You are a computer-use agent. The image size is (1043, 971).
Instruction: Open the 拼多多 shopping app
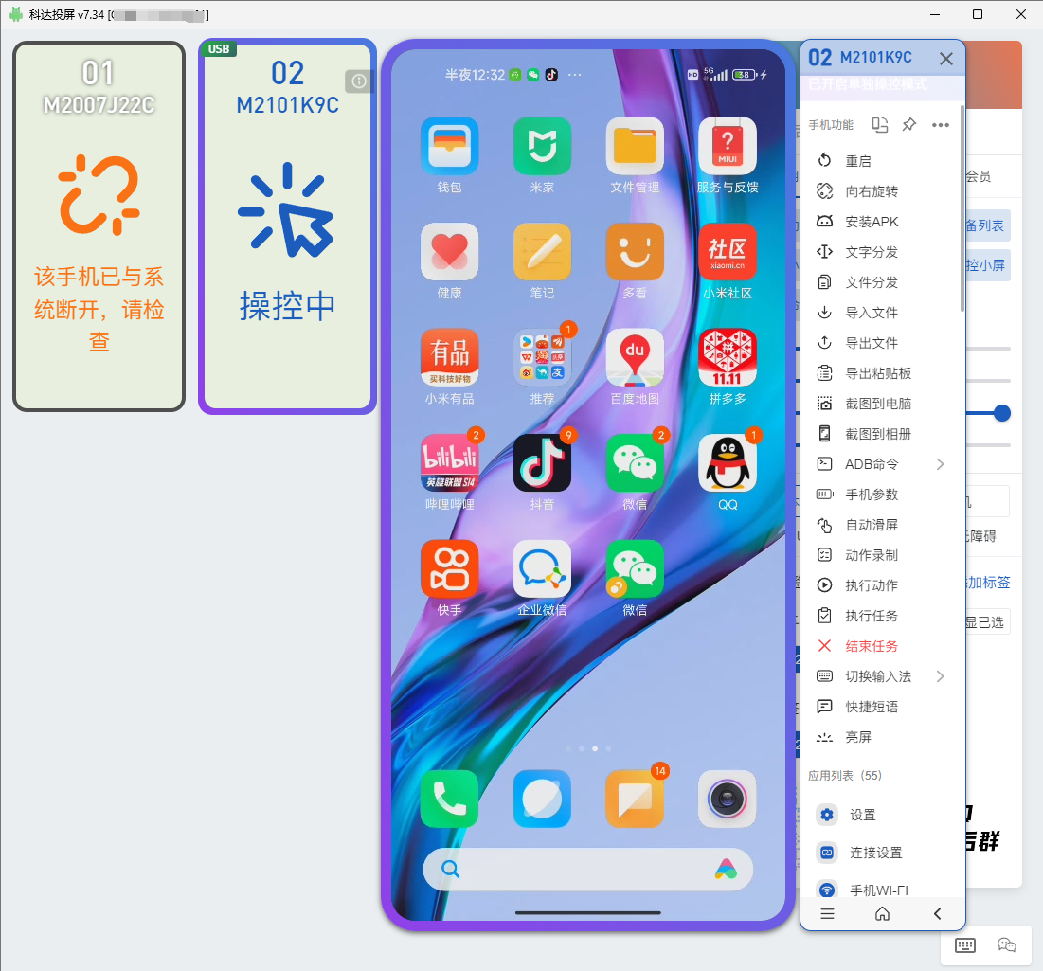pyautogui.click(x=727, y=358)
